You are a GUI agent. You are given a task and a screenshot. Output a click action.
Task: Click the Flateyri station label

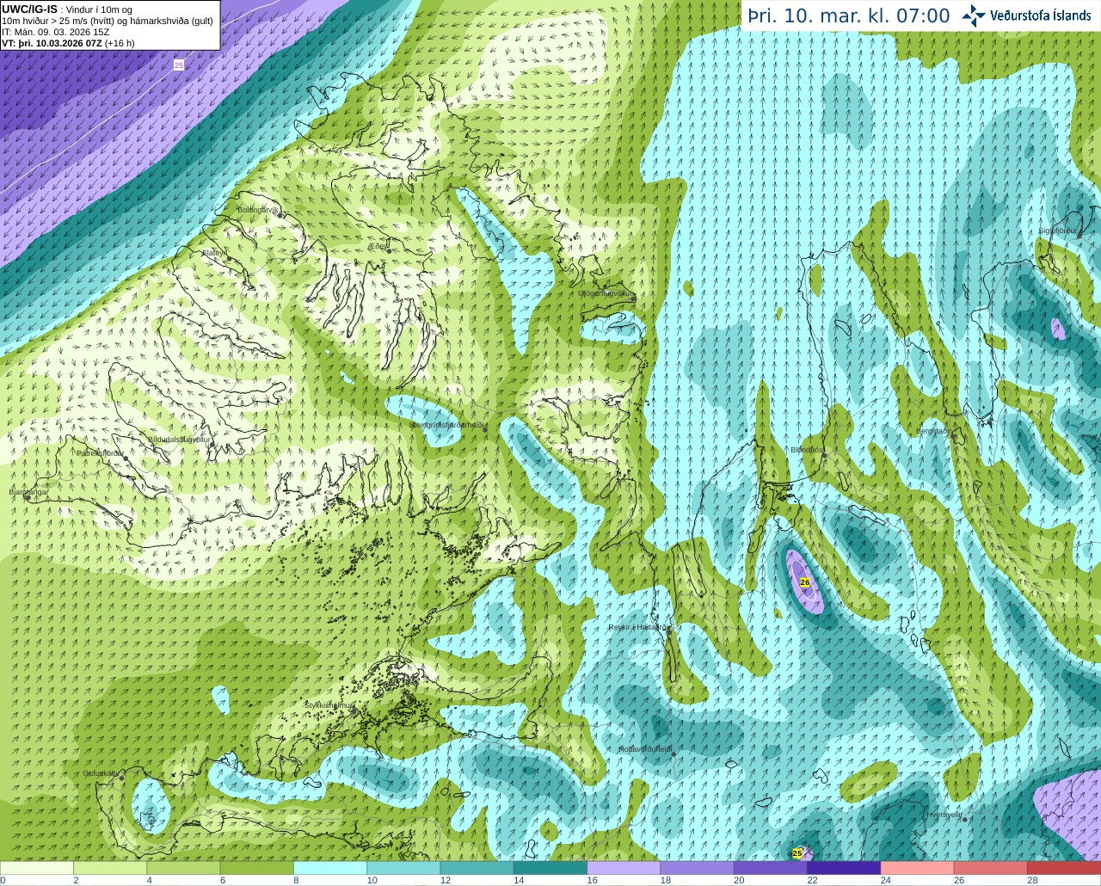(214, 253)
